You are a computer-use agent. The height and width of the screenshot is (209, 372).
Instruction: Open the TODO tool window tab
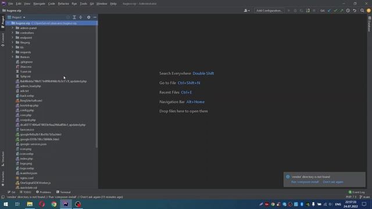[25, 192]
